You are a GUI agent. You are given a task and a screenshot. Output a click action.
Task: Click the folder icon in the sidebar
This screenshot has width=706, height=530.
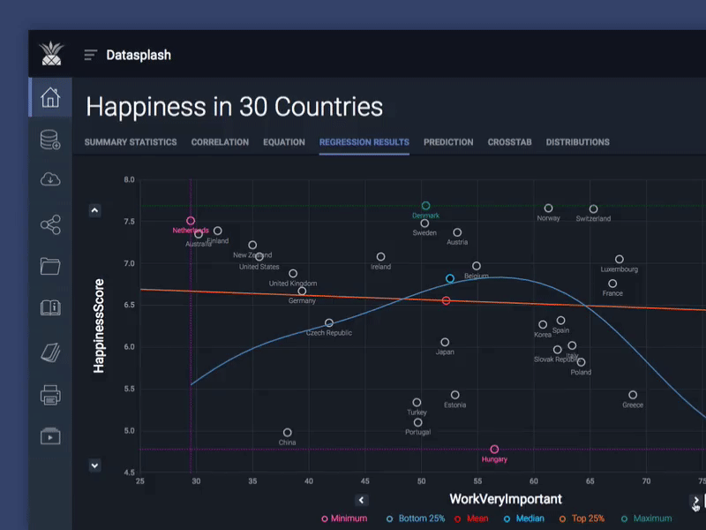(50, 266)
